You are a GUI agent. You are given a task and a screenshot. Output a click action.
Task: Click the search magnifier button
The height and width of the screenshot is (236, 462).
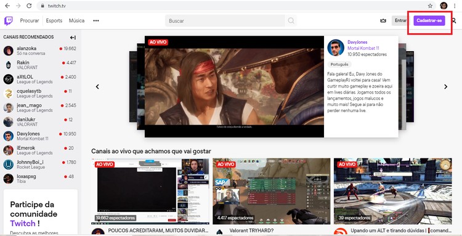(291, 20)
